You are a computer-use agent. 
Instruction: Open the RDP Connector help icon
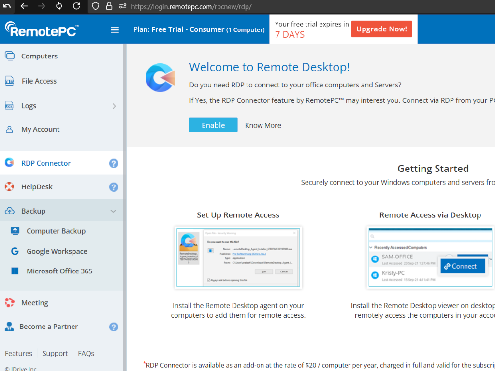(x=114, y=163)
